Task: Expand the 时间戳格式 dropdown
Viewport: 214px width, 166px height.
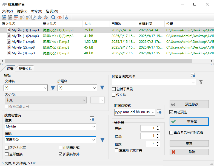Action: point(152,112)
